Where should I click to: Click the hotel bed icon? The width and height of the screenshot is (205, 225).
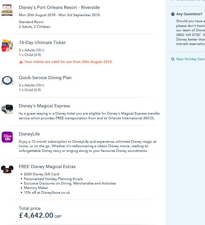click(7, 10)
